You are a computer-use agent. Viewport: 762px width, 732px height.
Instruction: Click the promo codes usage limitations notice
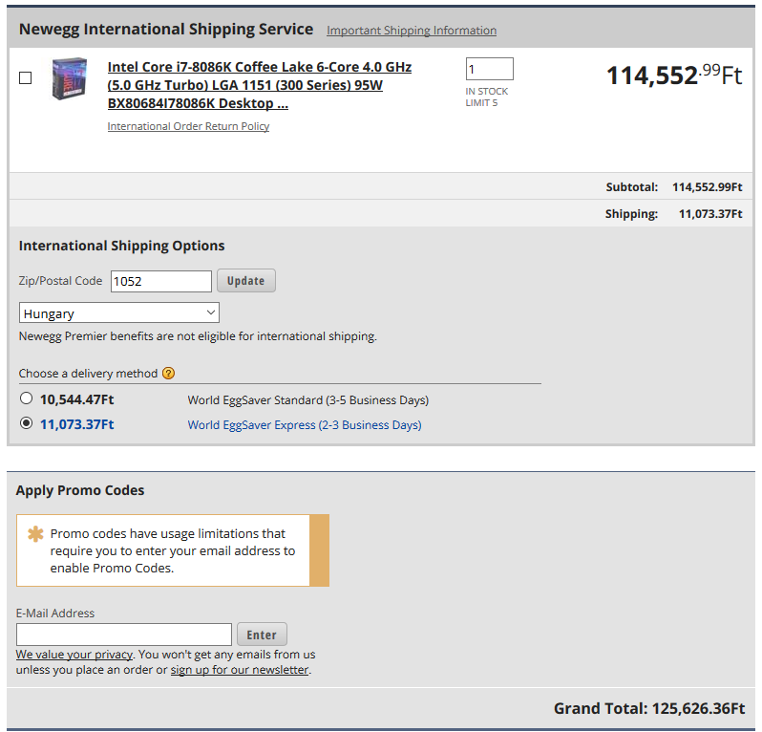click(x=173, y=550)
